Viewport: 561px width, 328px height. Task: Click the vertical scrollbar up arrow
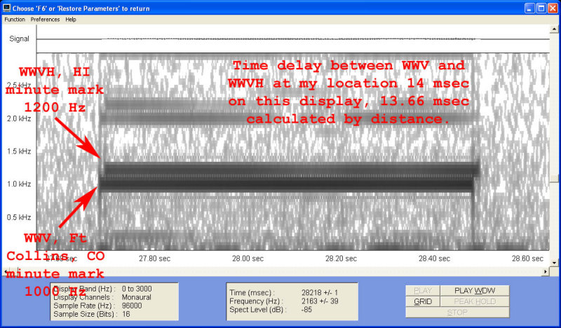(x=554, y=29)
